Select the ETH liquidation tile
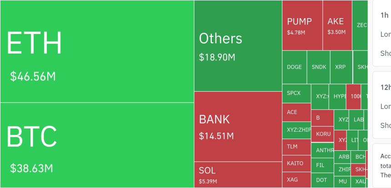The width and height of the screenshot is (391, 188). pos(97,51)
